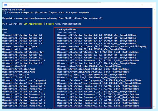Click the https://aka.ms/pscore6 URL text
Image resolution: width=158 pixels, height=111 pixels.
coord(87,18)
